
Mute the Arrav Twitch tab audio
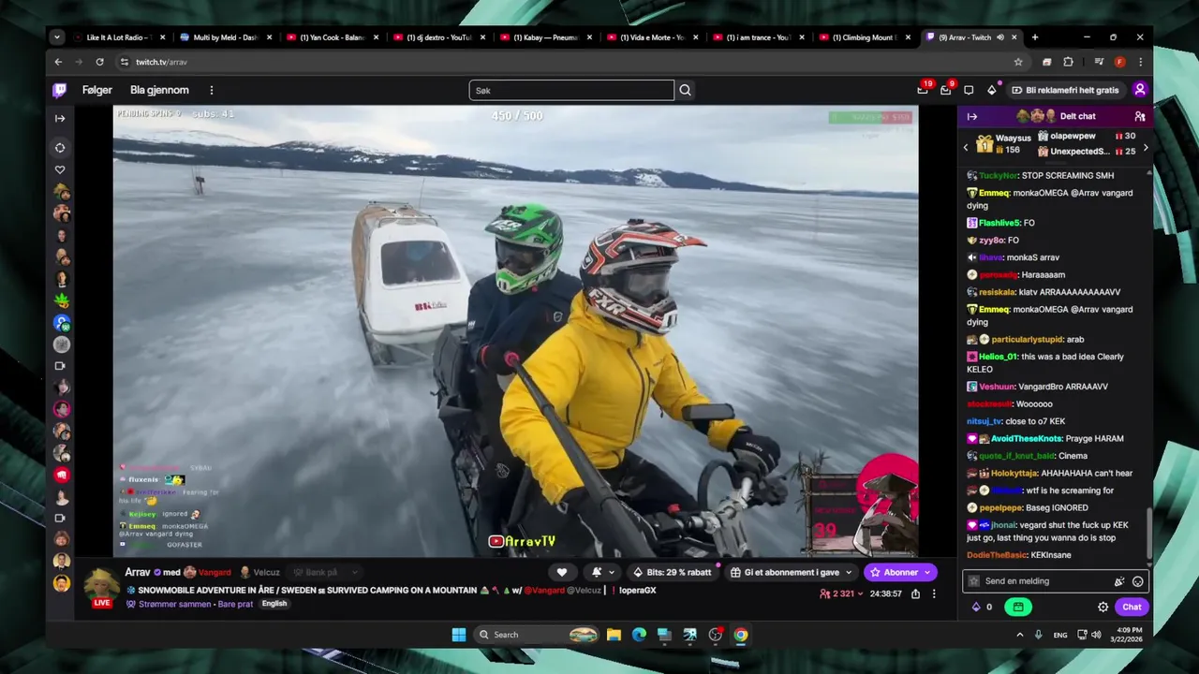(1000, 37)
